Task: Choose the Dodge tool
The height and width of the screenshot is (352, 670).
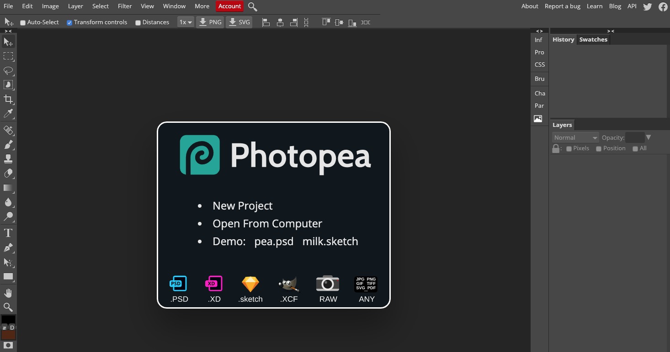Action: tap(8, 216)
